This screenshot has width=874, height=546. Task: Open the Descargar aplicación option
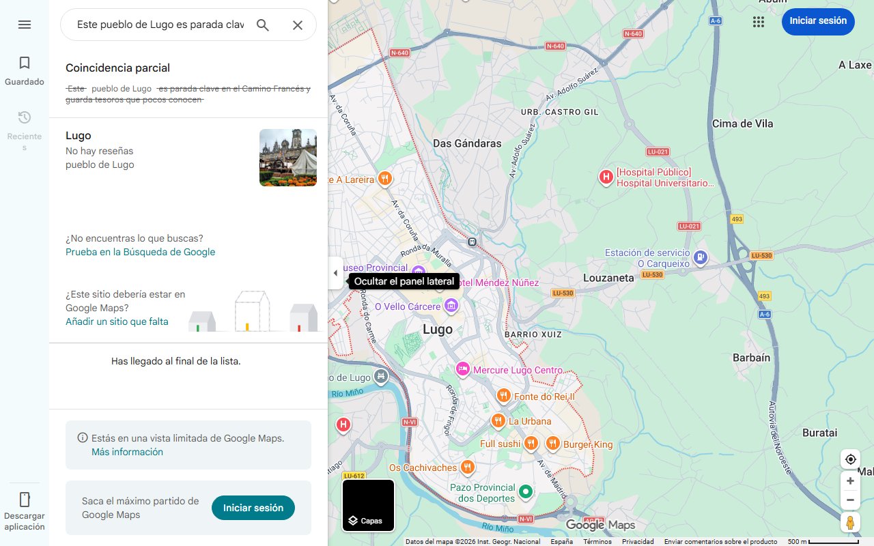(x=25, y=508)
